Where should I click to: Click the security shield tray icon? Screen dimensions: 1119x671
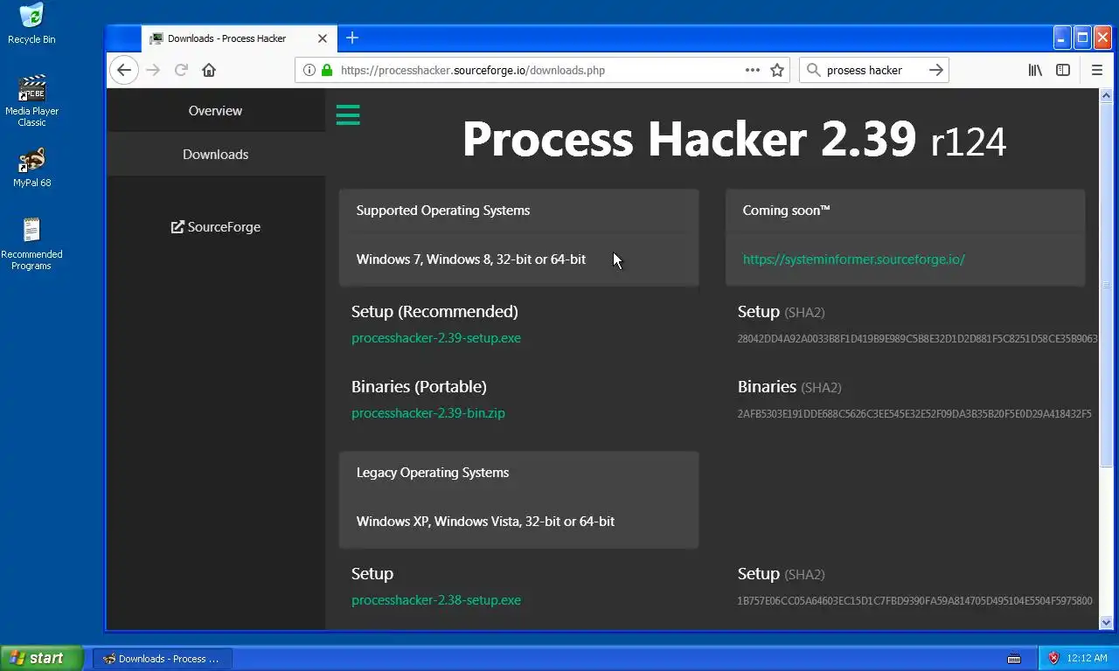[x=1053, y=658]
